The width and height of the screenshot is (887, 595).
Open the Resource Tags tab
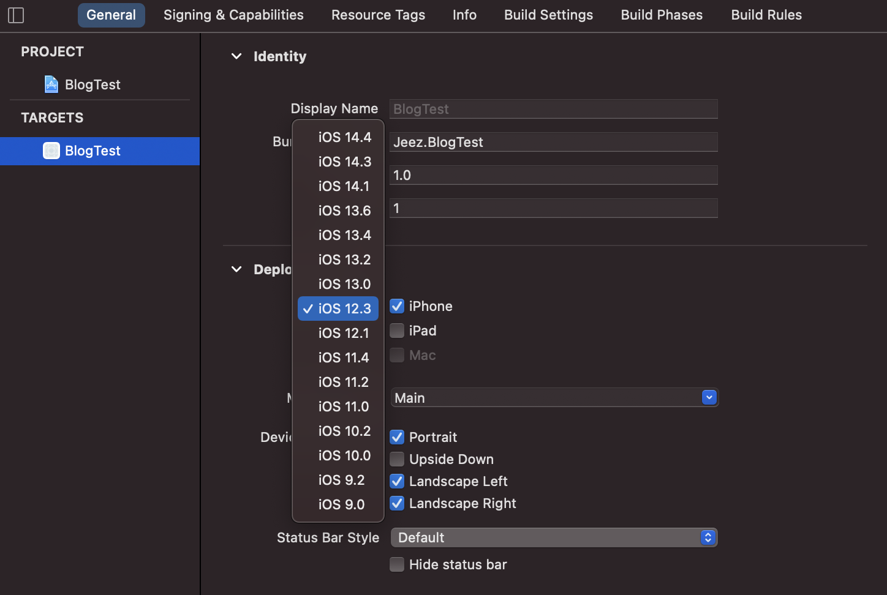click(x=378, y=15)
